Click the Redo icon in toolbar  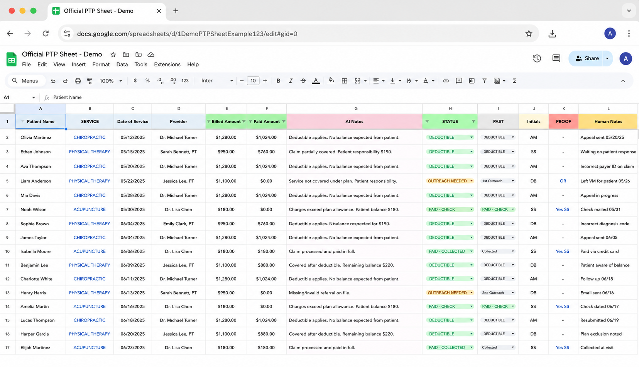point(65,81)
